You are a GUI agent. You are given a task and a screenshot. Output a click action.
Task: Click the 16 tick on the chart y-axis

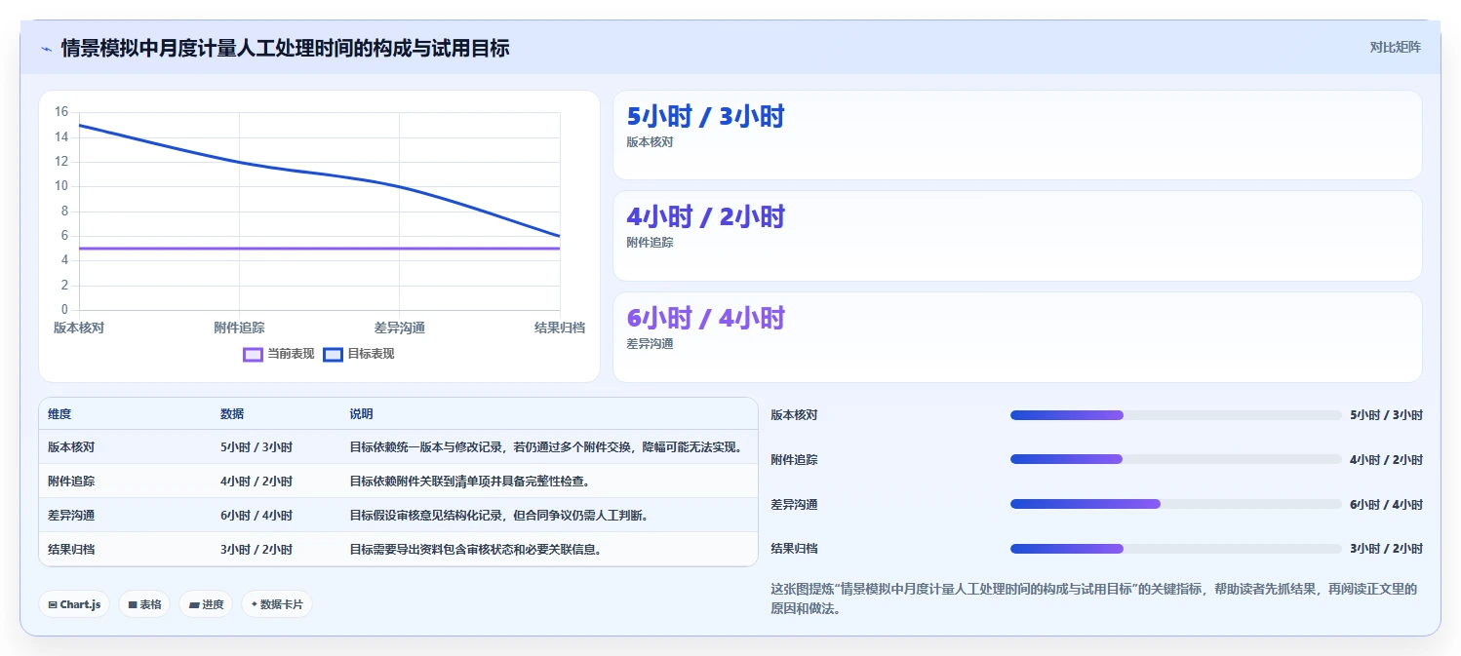tap(61, 112)
